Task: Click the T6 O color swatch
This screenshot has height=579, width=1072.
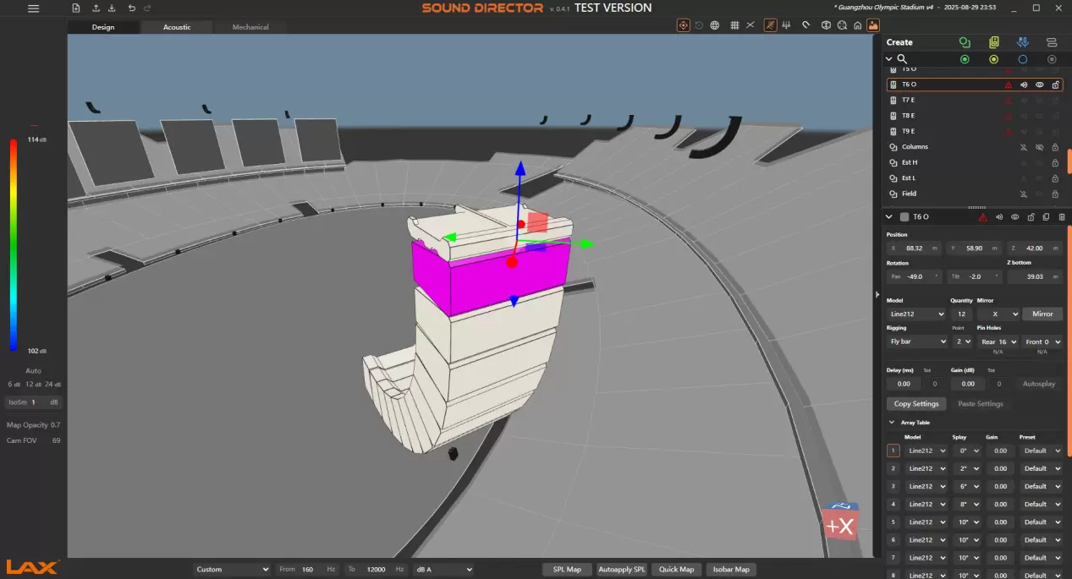Action: click(904, 217)
